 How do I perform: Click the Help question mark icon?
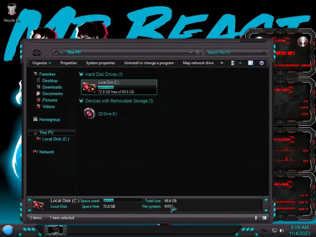(x=262, y=63)
